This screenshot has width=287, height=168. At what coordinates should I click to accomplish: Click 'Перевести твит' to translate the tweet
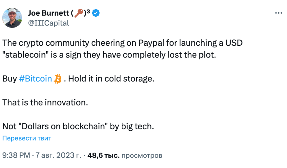27,138
